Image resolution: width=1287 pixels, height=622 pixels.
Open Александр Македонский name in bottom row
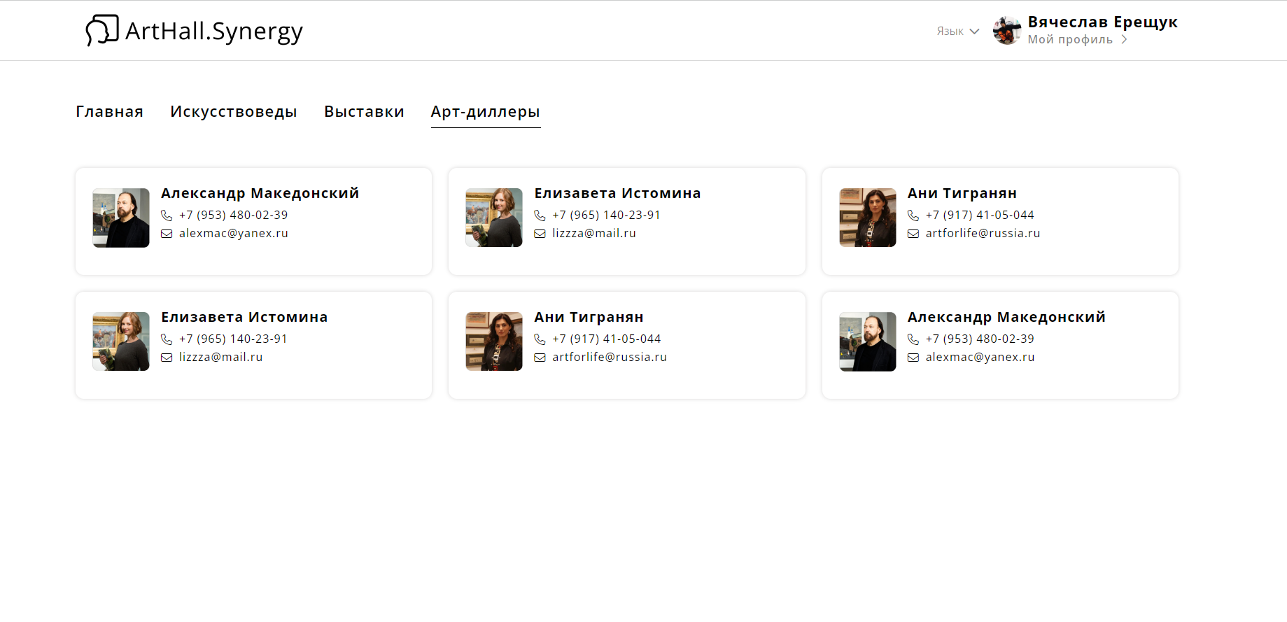pyautogui.click(x=1007, y=317)
